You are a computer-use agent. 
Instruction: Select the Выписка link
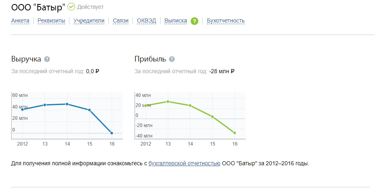click(x=175, y=21)
